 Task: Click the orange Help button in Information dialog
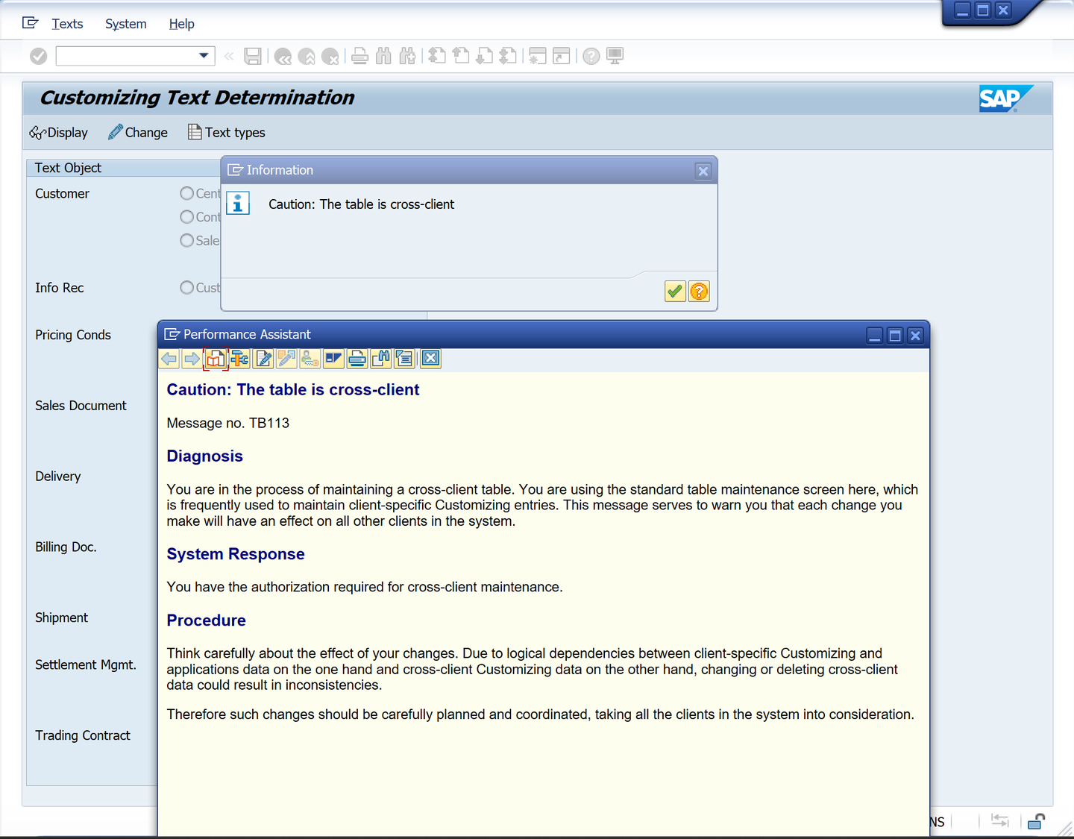coord(699,292)
